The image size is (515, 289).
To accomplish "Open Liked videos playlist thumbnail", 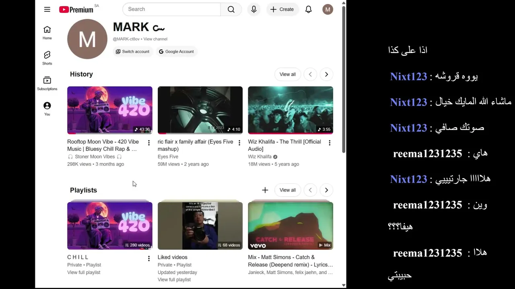I will click(x=200, y=226).
